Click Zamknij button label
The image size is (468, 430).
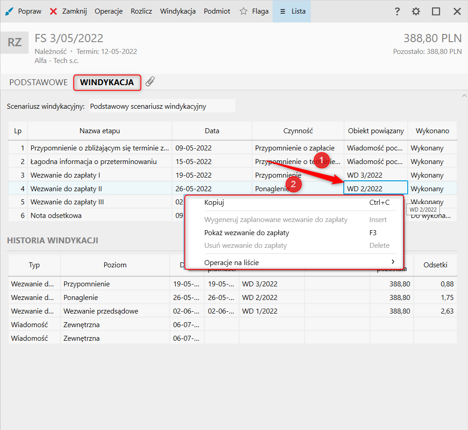75,11
